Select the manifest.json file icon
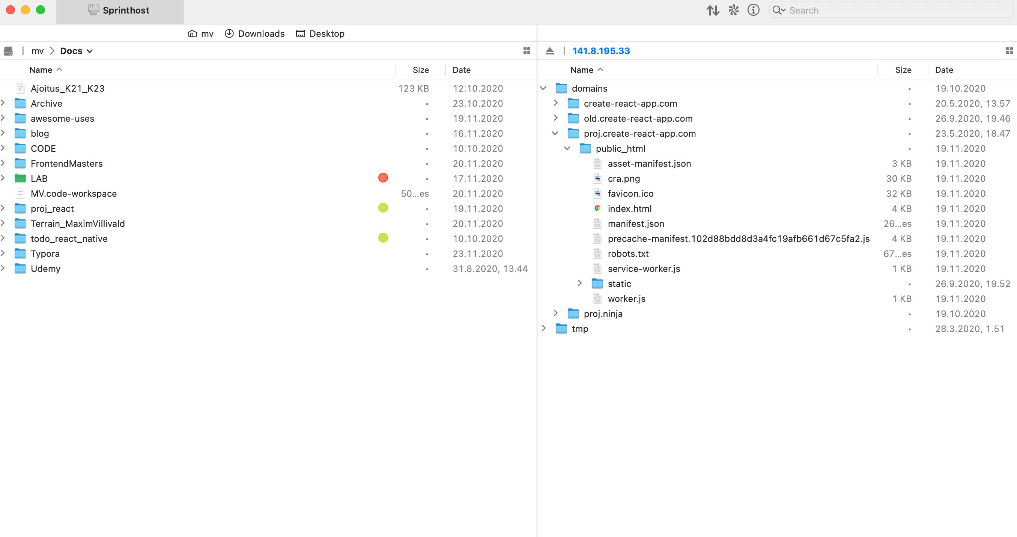The image size is (1017, 537). click(x=597, y=223)
